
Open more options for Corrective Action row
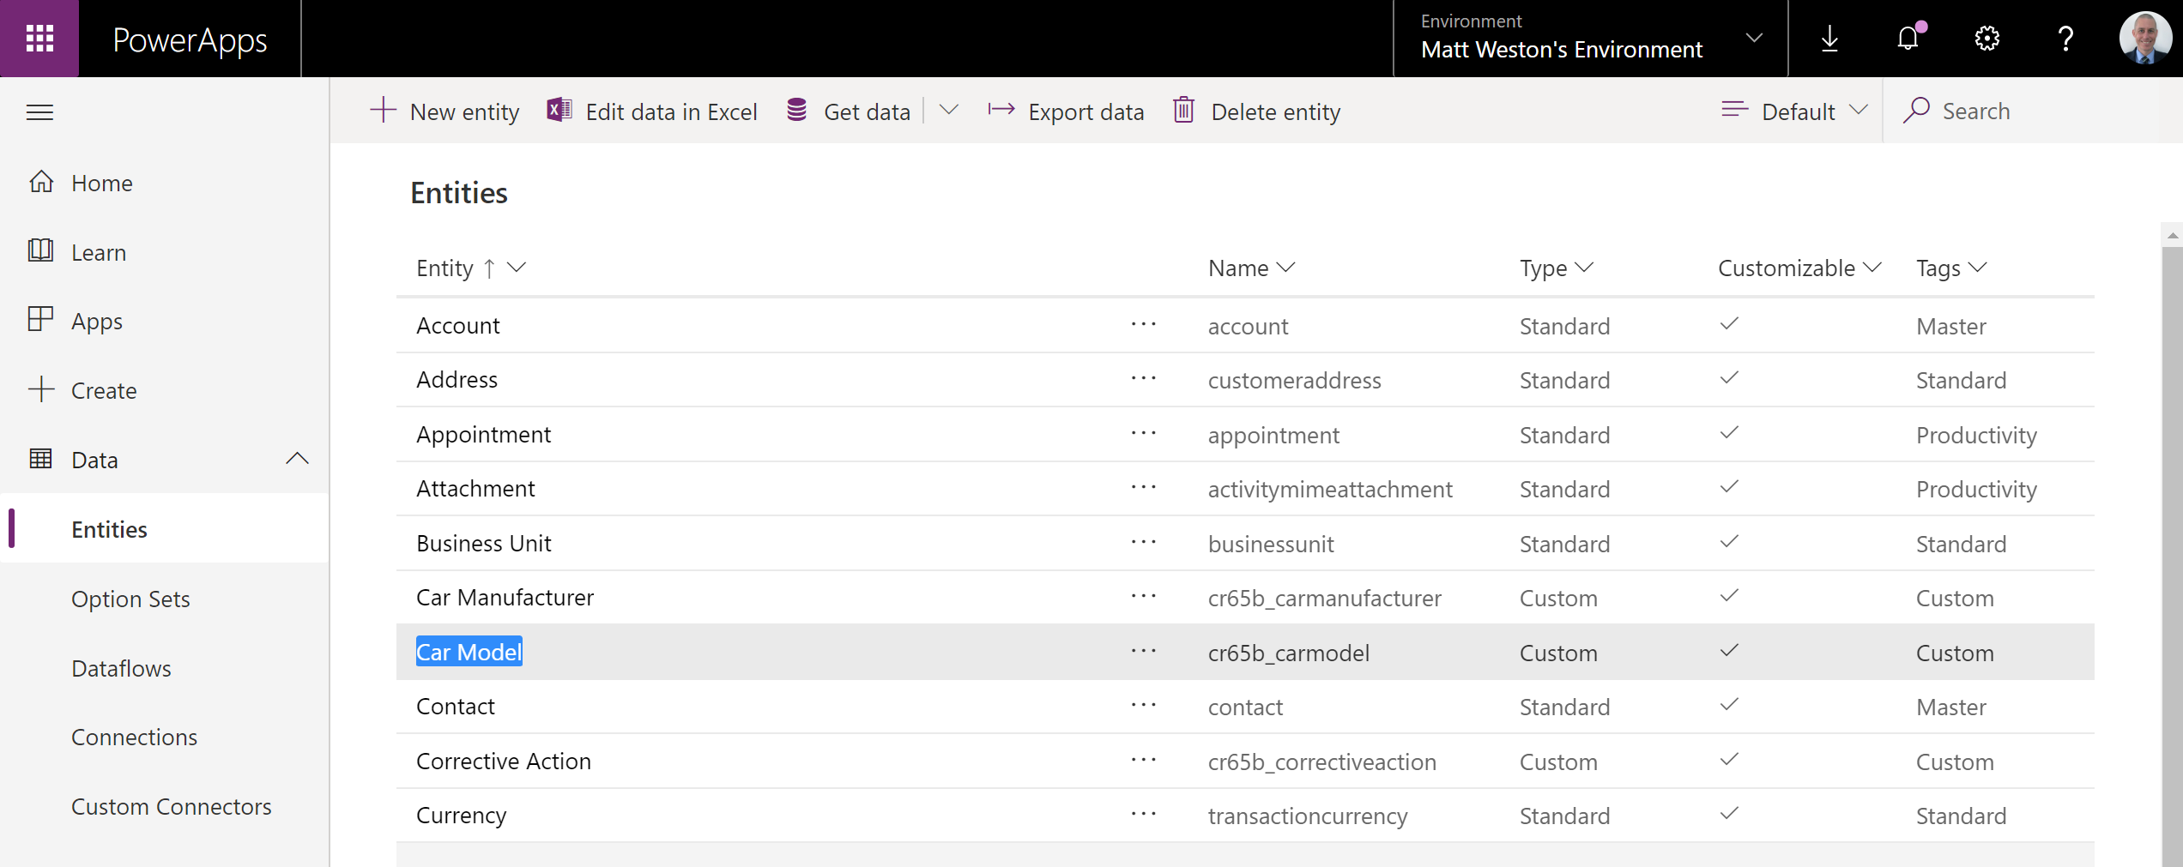point(1144,760)
